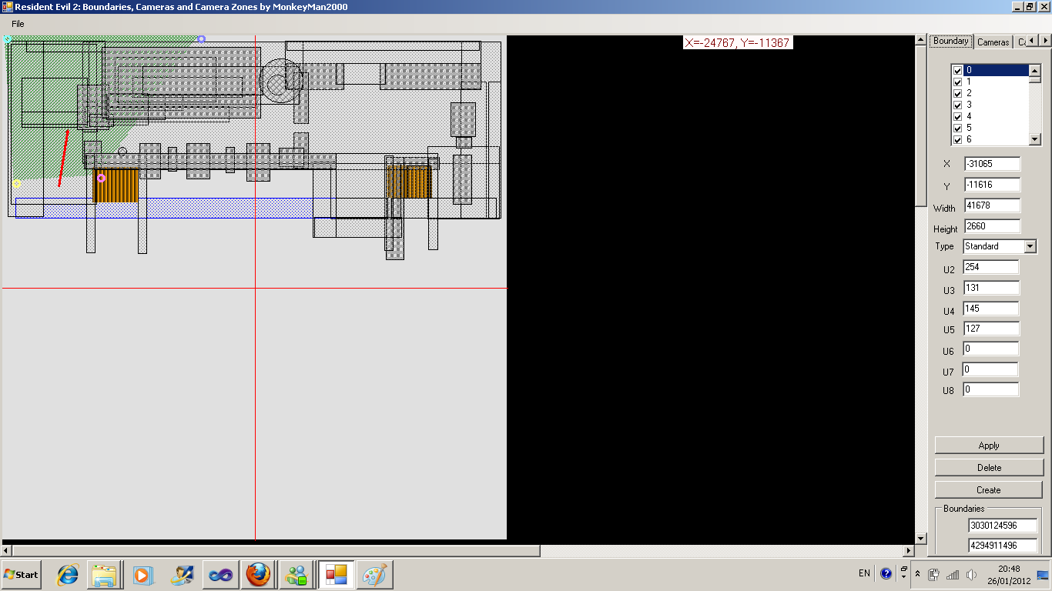Open the Windows Start menu
This screenshot has width=1052, height=591.
21,575
